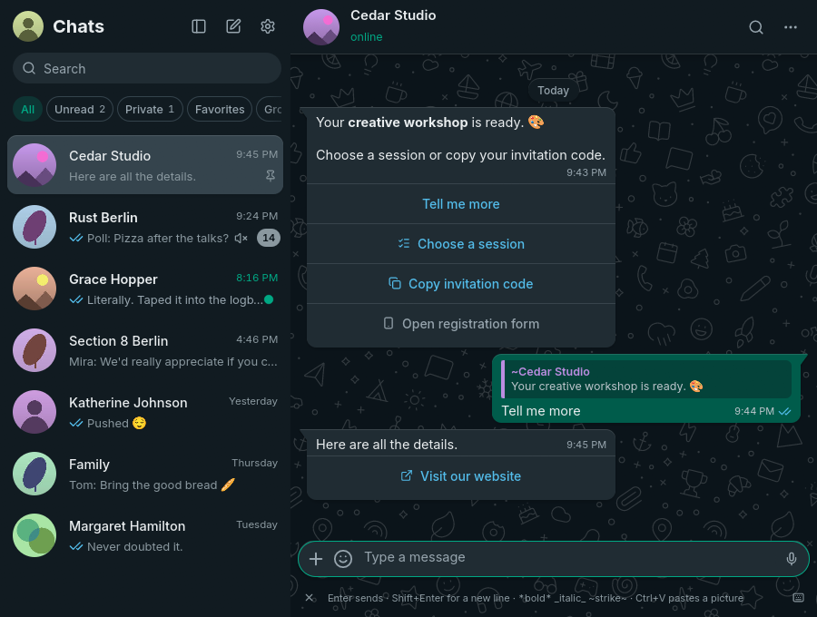Click the microphone voice message icon
817x617 pixels.
pos(791,559)
